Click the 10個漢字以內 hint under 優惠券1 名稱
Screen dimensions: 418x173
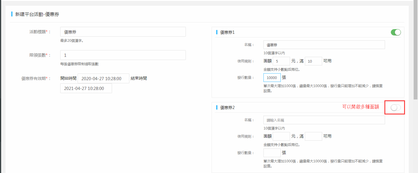[x=274, y=53]
